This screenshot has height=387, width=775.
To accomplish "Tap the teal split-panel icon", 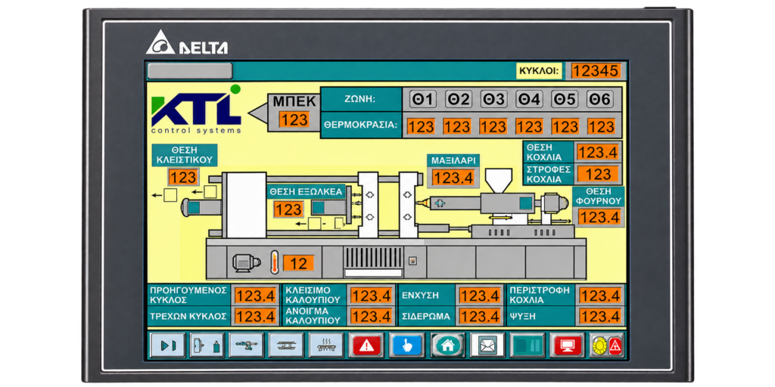I will 528,345.
